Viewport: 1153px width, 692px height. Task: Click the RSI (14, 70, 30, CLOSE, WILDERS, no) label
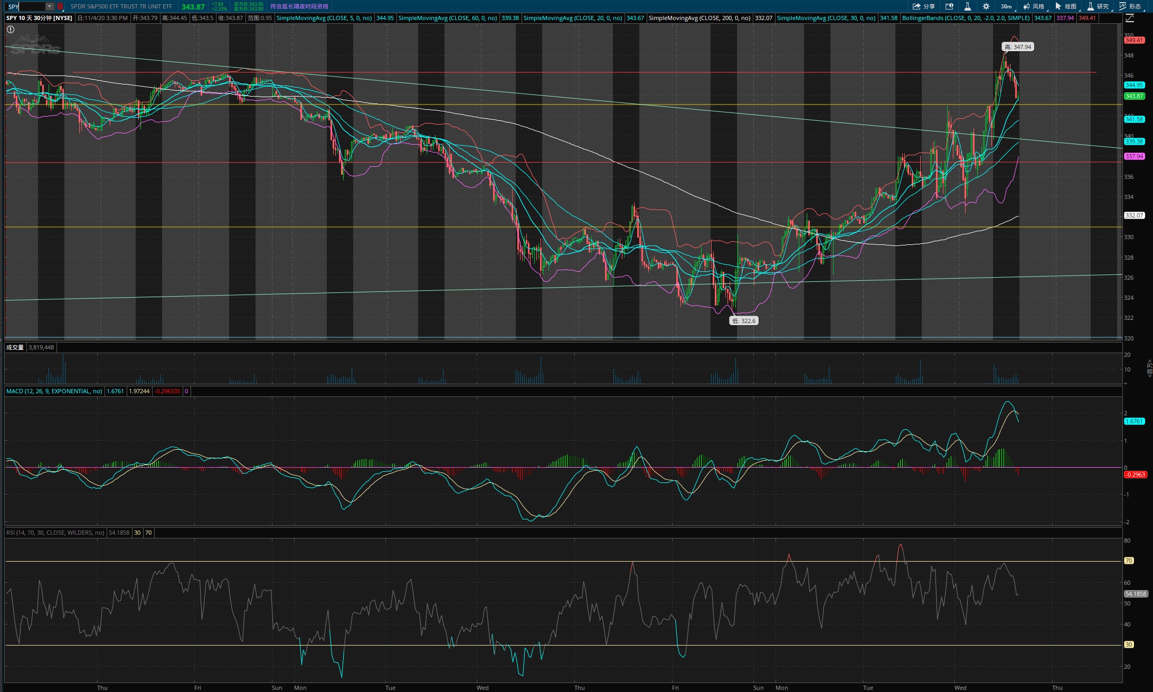[x=55, y=533]
